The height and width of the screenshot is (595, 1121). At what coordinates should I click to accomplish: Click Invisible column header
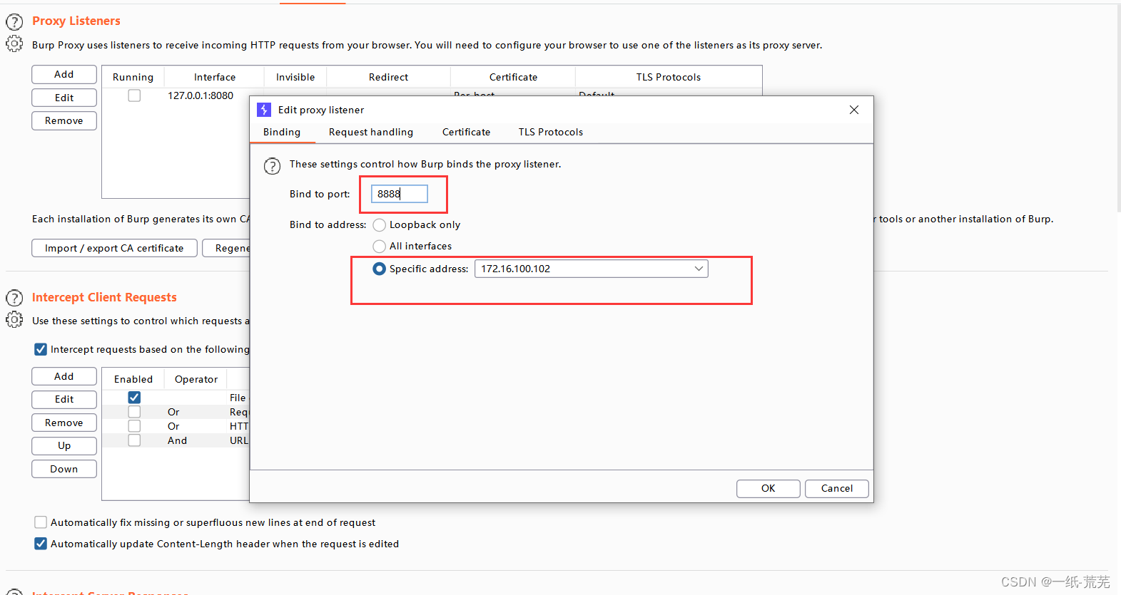295,77
